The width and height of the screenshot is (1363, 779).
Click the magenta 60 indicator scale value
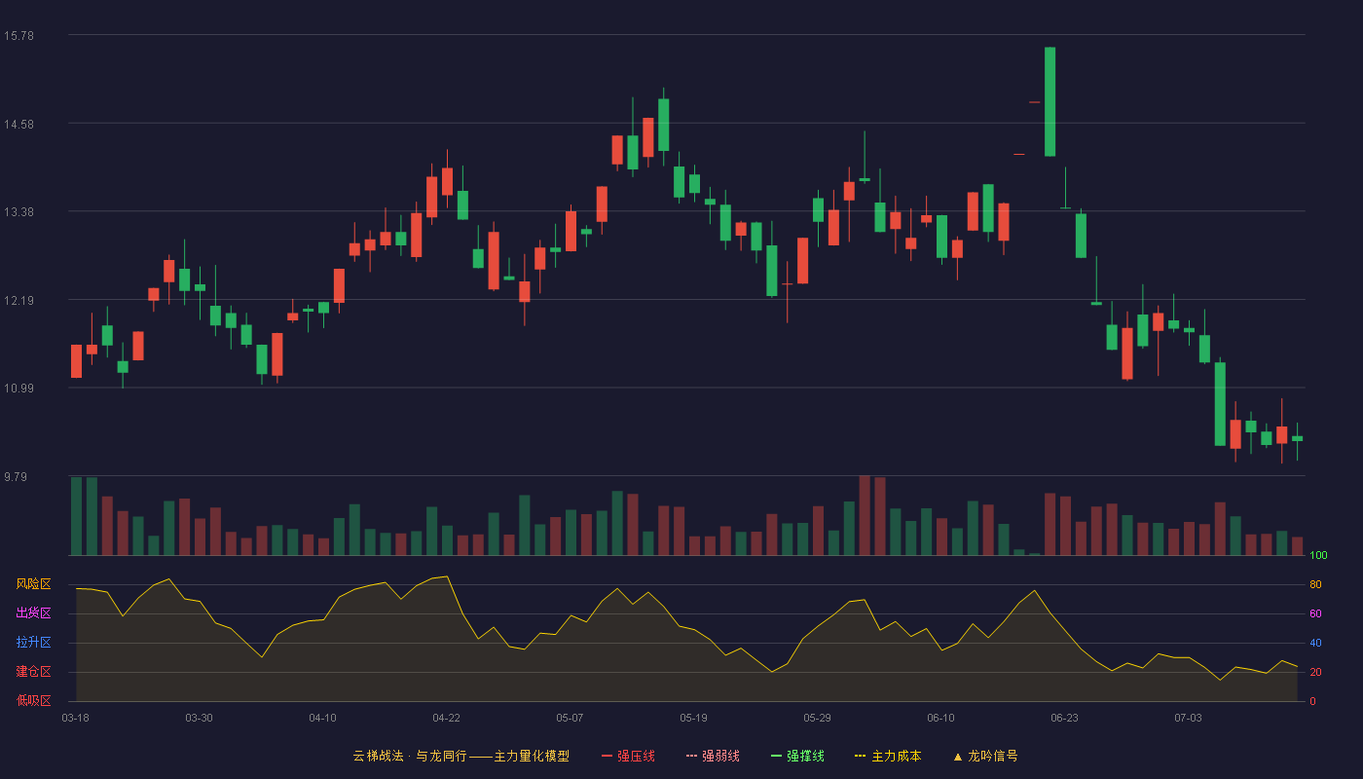coord(1315,614)
